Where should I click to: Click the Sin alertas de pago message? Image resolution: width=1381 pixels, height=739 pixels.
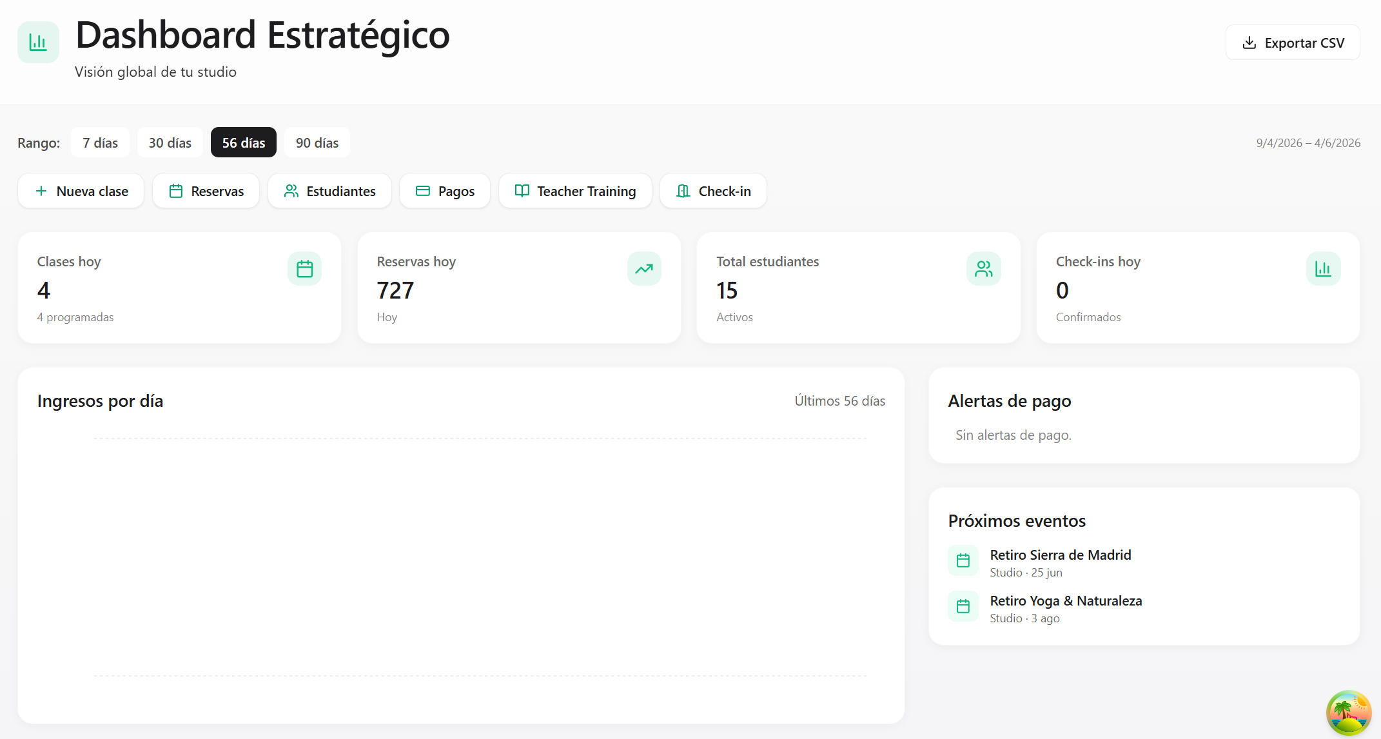pos(1014,435)
